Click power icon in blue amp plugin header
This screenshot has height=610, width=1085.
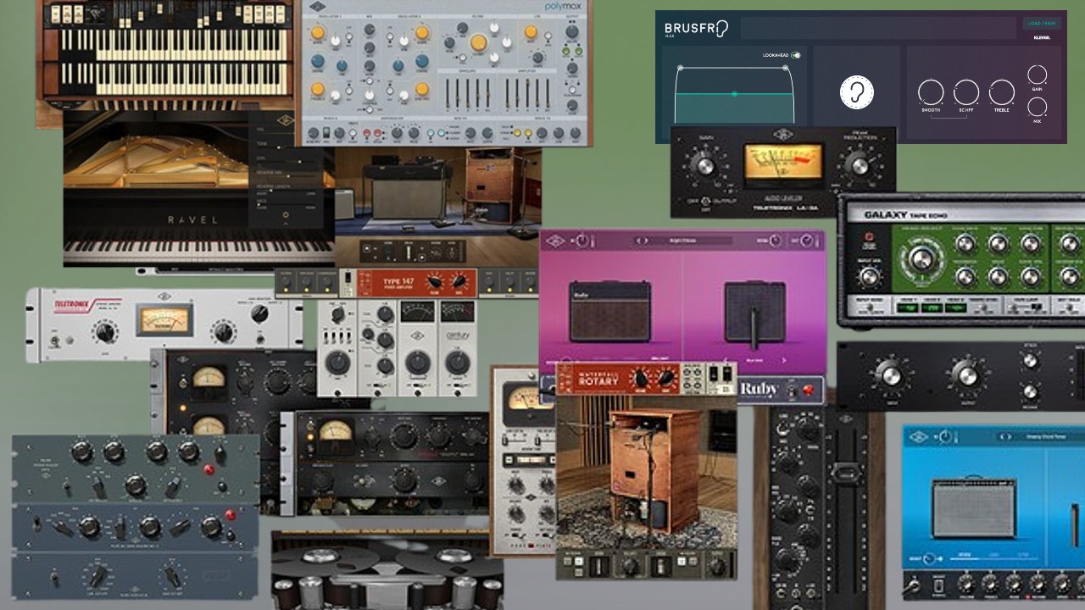coord(945,437)
